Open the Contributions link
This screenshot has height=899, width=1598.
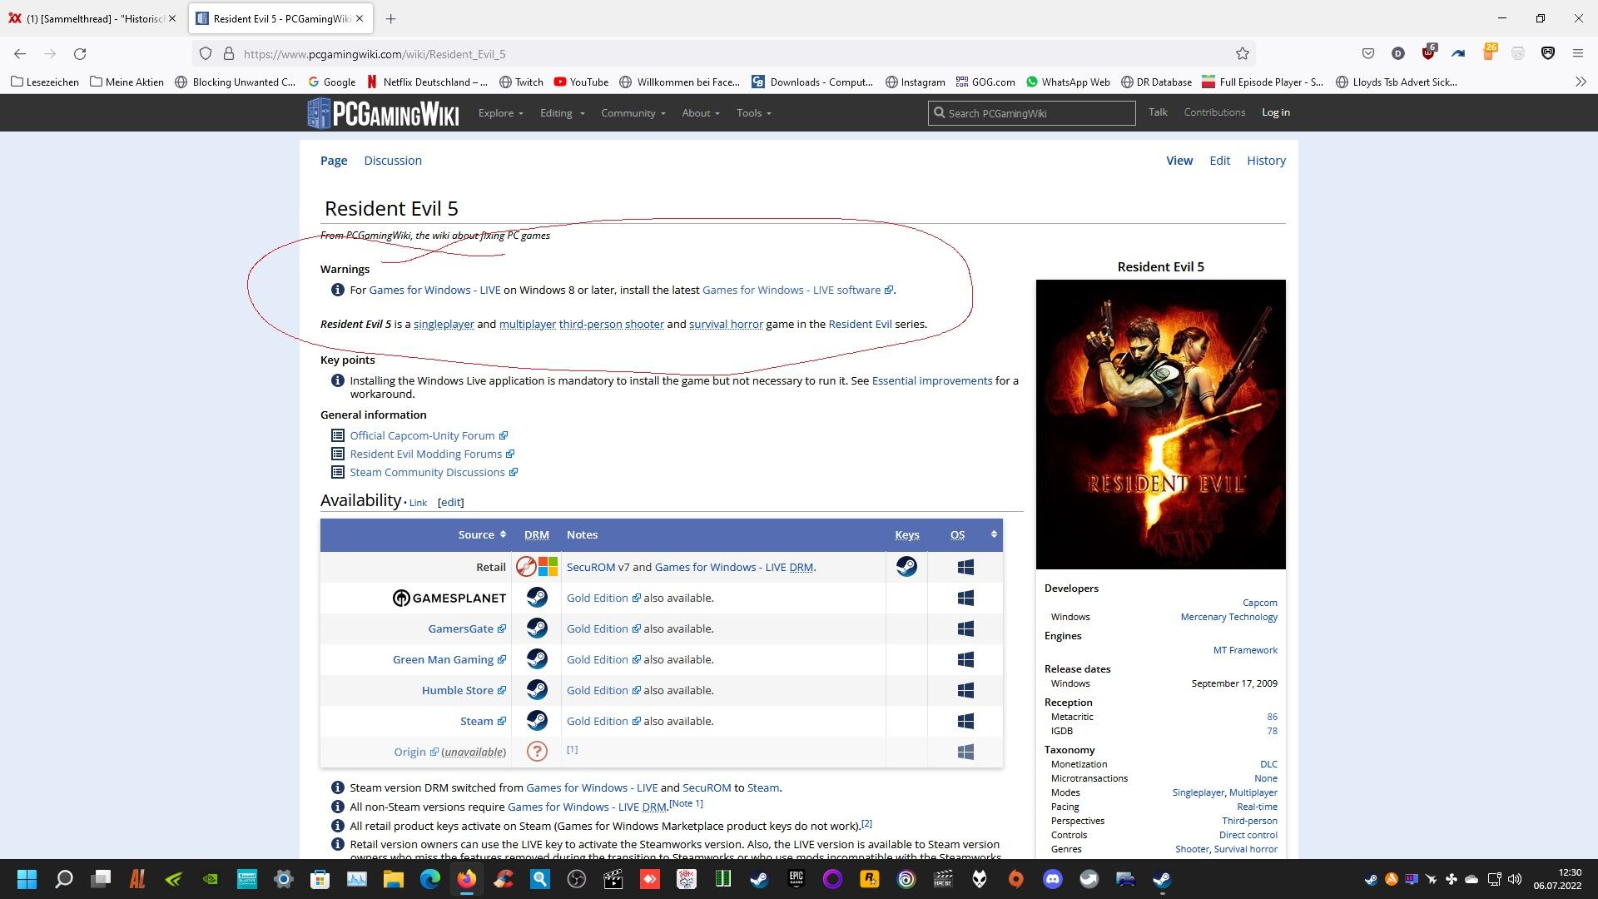coord(1214,112)
